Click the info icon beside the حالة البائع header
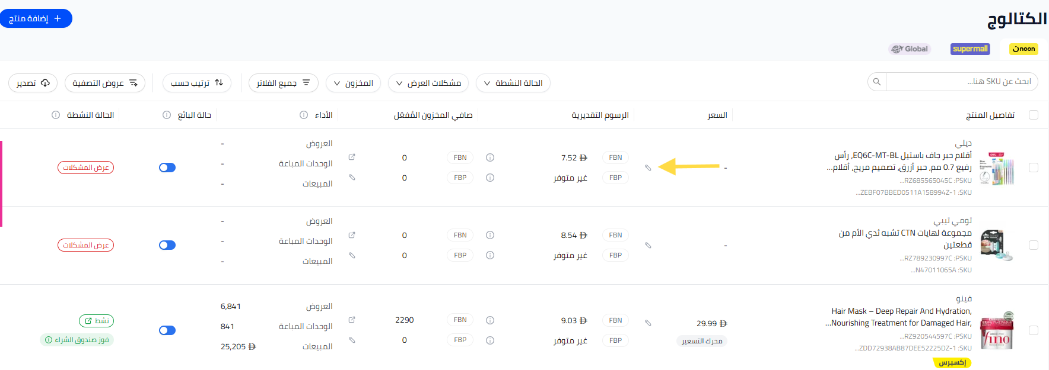 [167, 115]
